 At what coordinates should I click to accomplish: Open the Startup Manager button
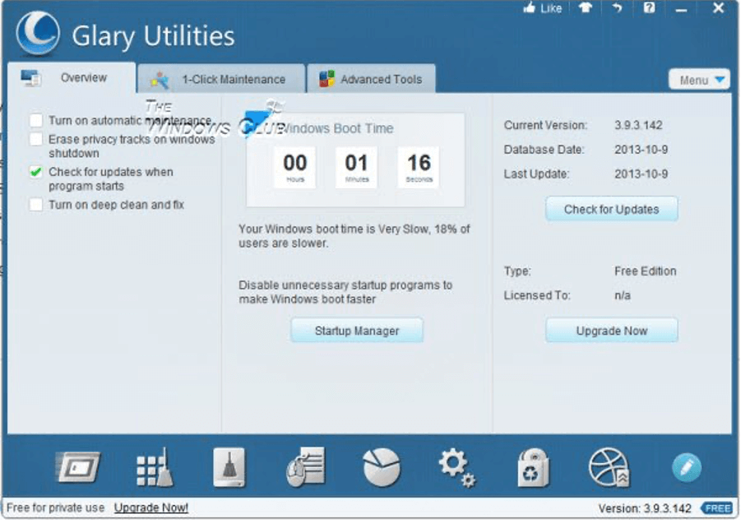(357, 331)
